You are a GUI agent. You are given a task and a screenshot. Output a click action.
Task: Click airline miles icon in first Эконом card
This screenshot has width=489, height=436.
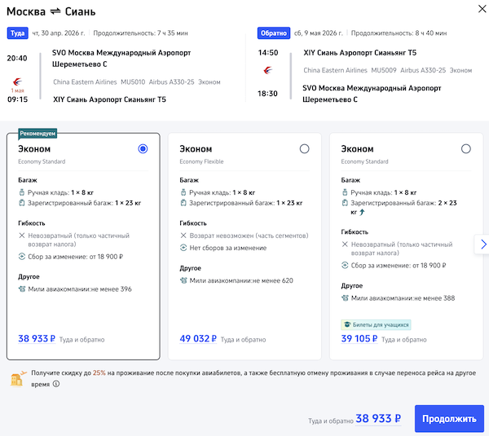coord(22,288)
